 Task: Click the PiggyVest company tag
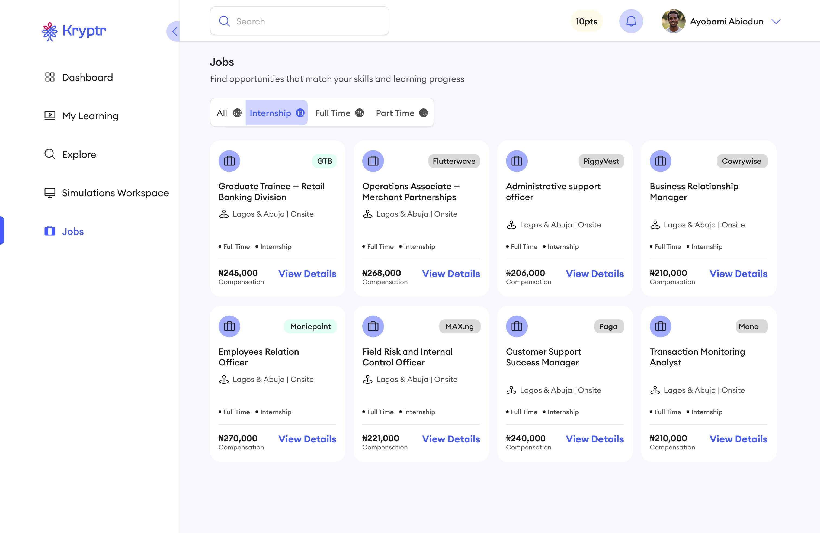coord(601,161)
